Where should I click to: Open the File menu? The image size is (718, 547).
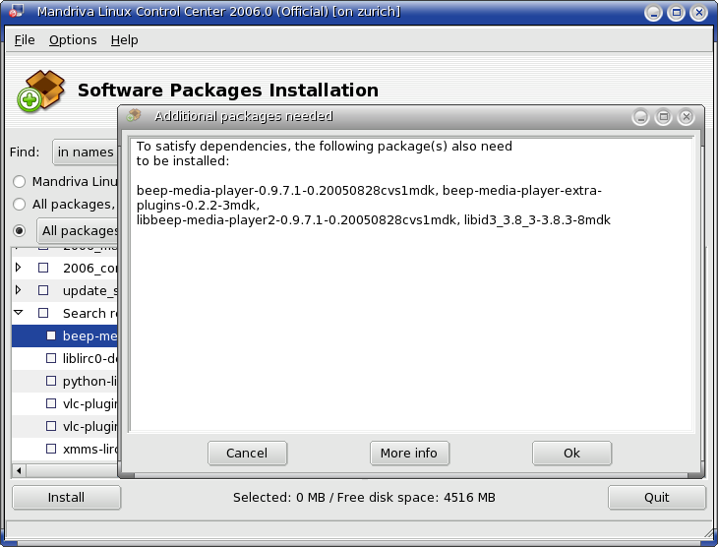(x=25, y=40)
